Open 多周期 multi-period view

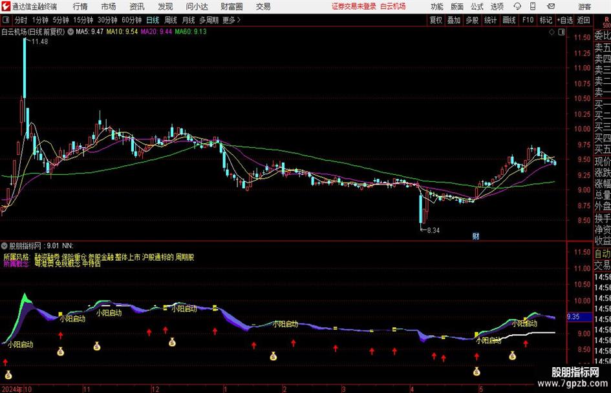(209, 20)
